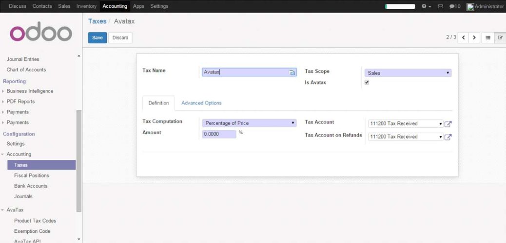Go to the next record arrow

[474, 37]
